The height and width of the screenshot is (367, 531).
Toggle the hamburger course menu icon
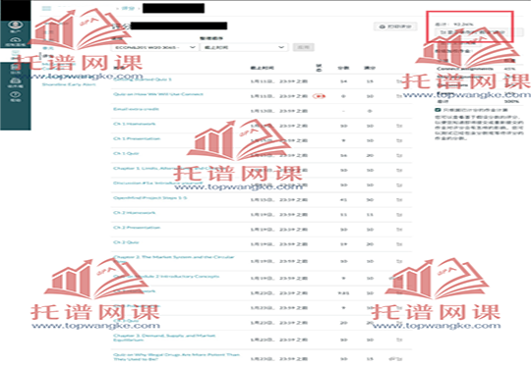(46, 8)
